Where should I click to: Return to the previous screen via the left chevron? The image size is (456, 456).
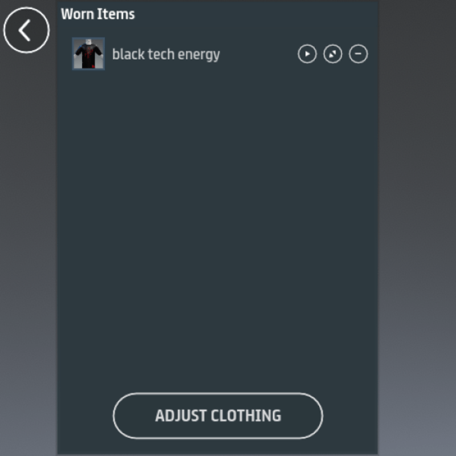pos(26,30)
